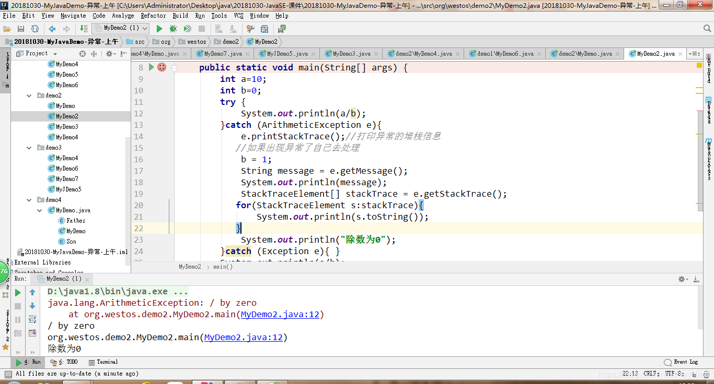Switch to the MyDemo7.java editor tab
This screenshot has height=384, width=714.
pos(223,54)
